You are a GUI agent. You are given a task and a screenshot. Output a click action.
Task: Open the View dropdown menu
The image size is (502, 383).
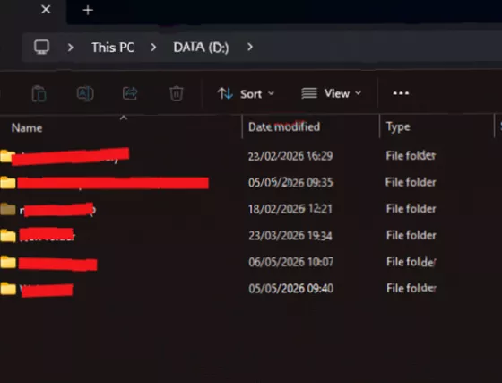pyautogui.click(x=332, y=93)
